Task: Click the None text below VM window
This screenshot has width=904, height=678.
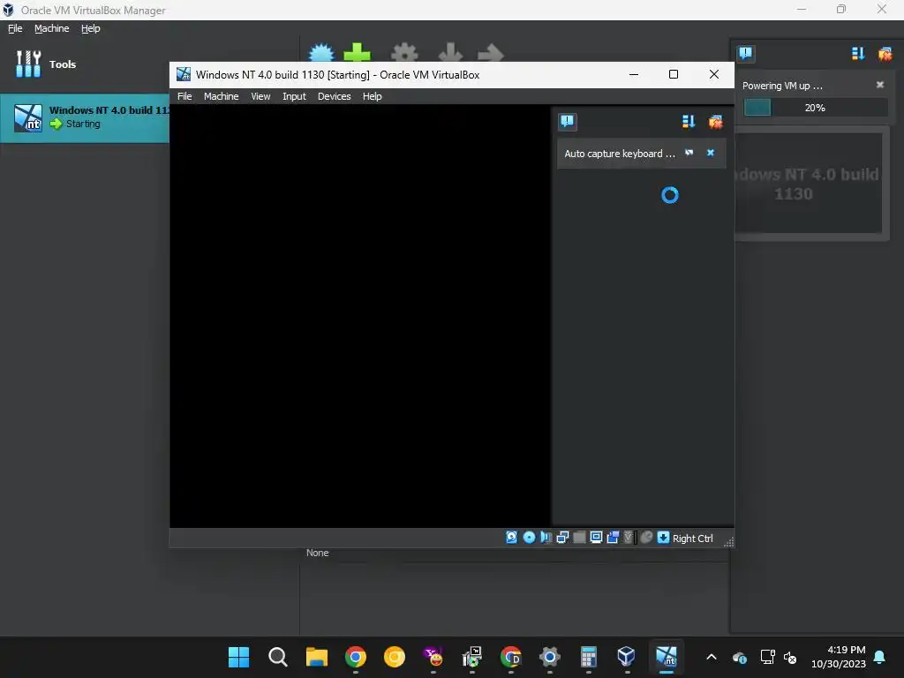Action: coord(317,553)
